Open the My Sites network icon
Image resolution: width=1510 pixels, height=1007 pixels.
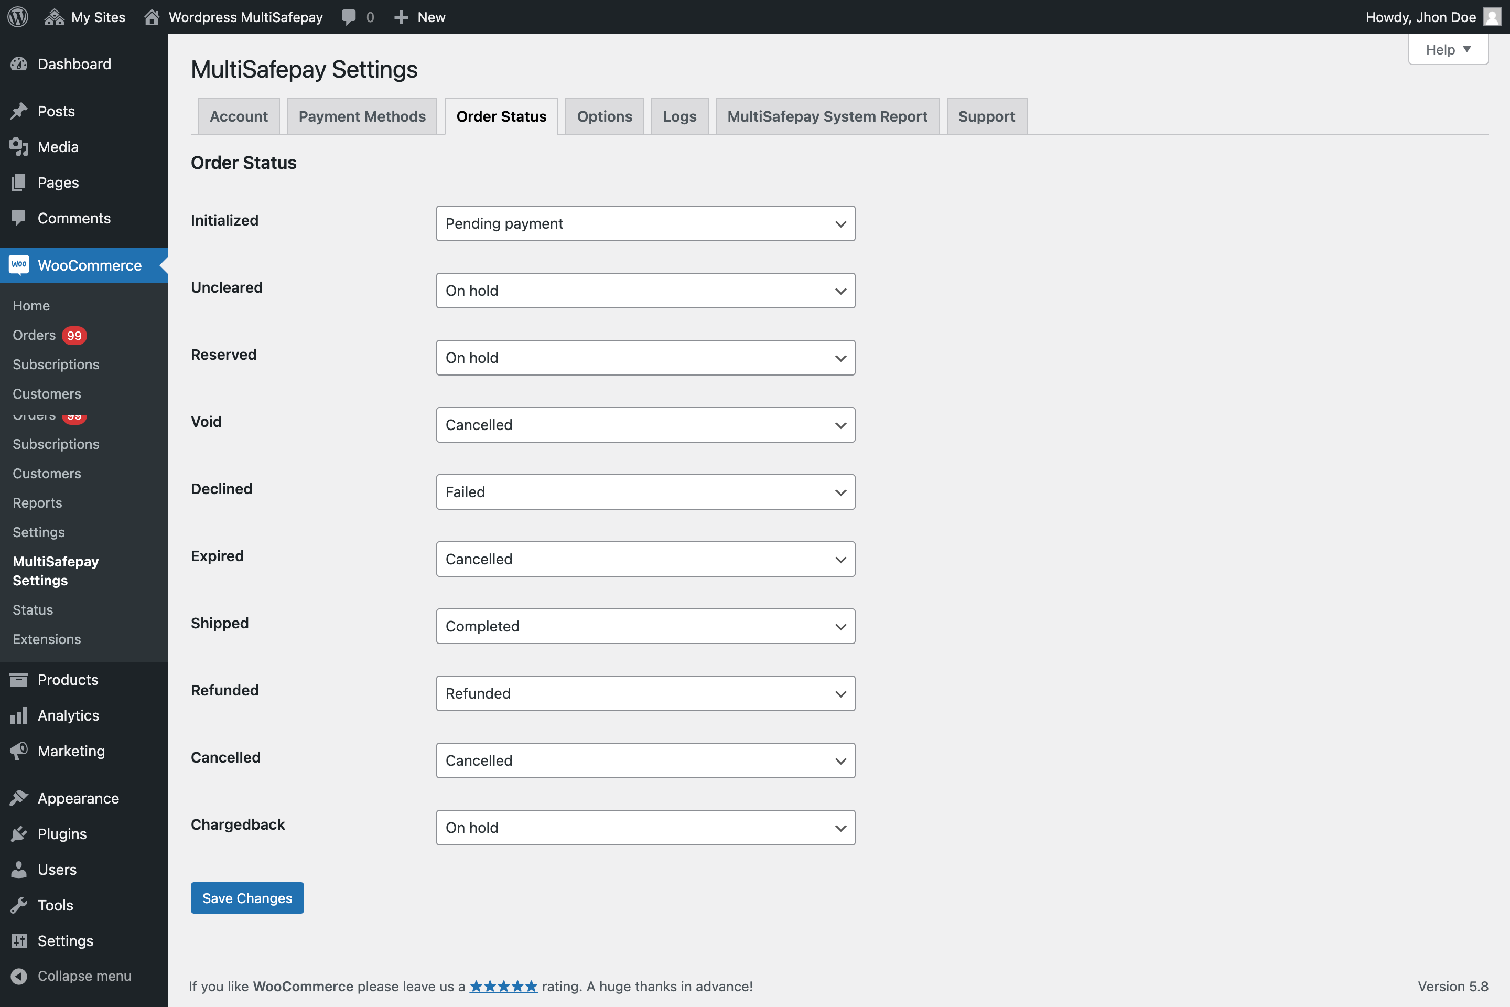click(54, 17)
